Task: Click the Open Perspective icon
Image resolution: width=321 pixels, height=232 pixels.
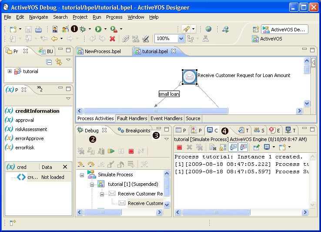Action: [256, 29]
